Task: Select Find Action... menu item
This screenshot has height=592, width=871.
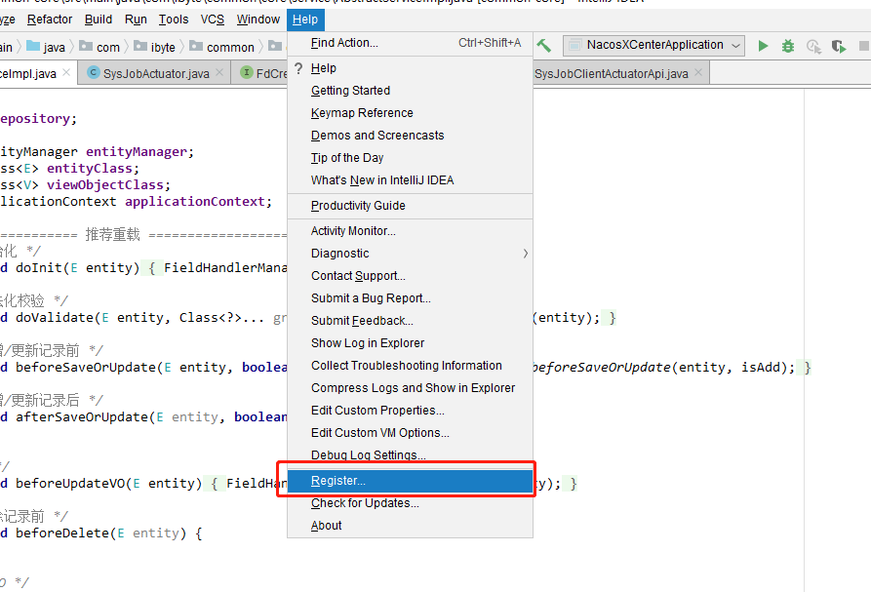Action: 410,43
